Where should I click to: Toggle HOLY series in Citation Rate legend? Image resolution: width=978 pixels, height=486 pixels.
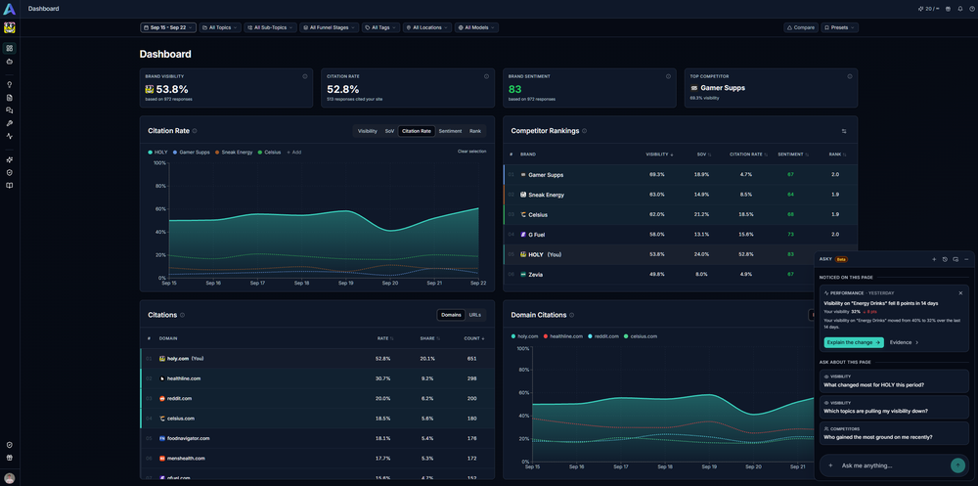pos(157,152)
